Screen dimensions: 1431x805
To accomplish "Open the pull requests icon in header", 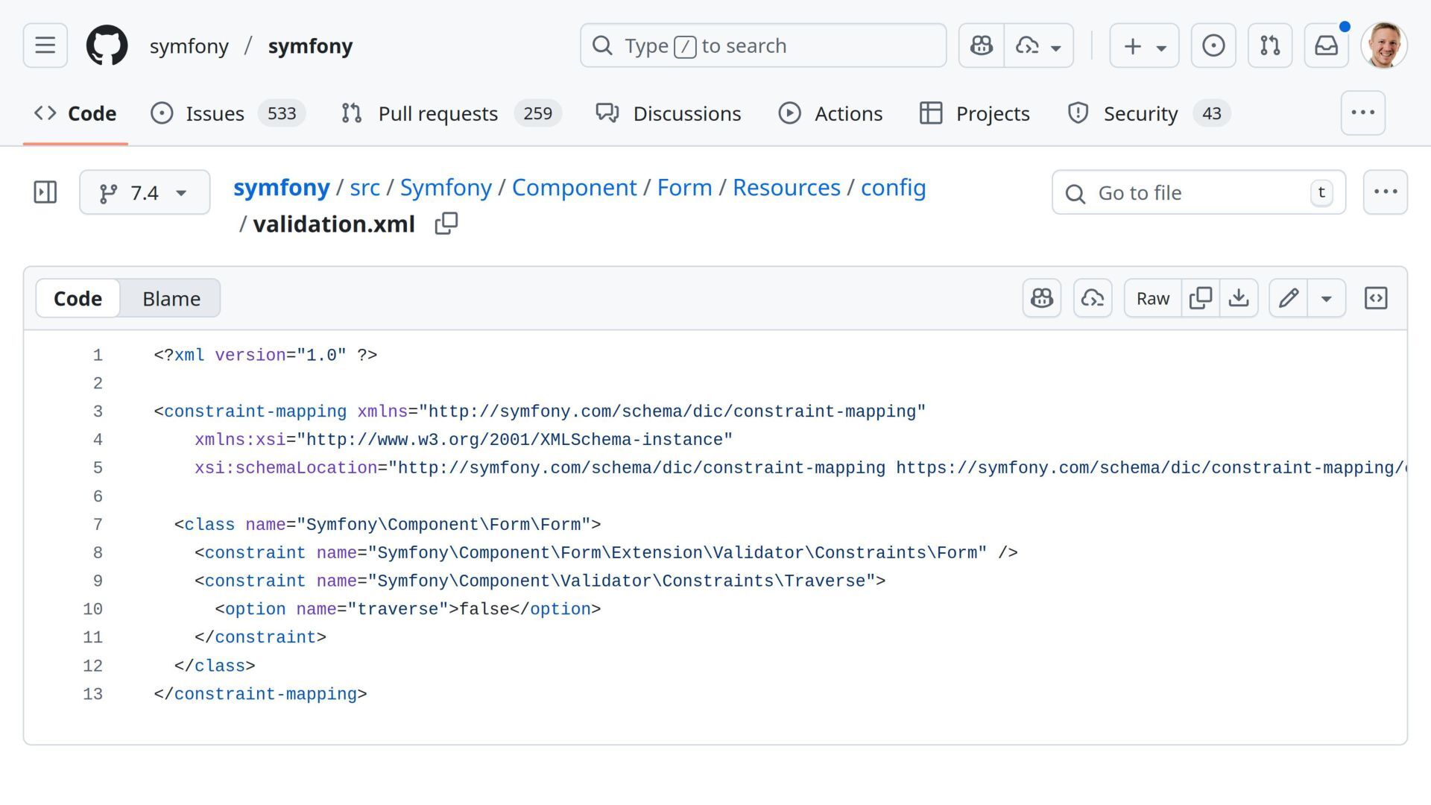I will tap(1269, 45).
